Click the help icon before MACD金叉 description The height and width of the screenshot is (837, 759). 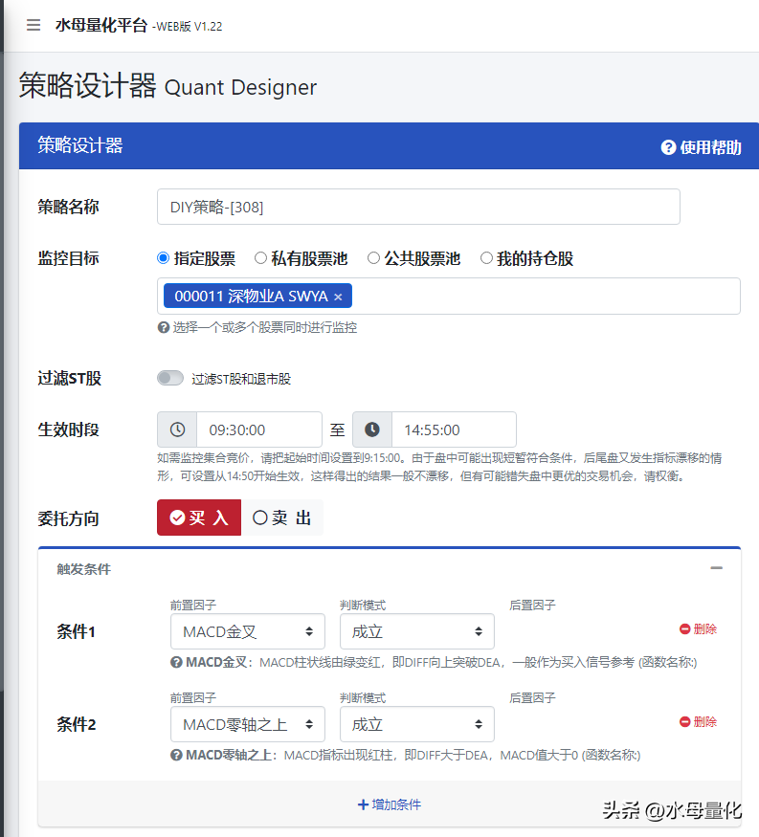176,663
